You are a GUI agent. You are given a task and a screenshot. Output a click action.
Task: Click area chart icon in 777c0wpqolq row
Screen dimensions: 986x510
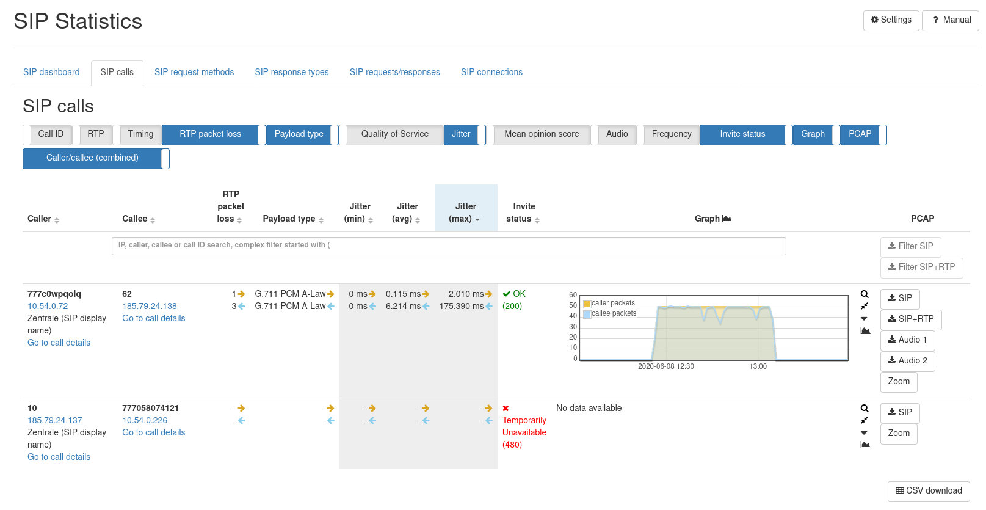tap(865, 330)
